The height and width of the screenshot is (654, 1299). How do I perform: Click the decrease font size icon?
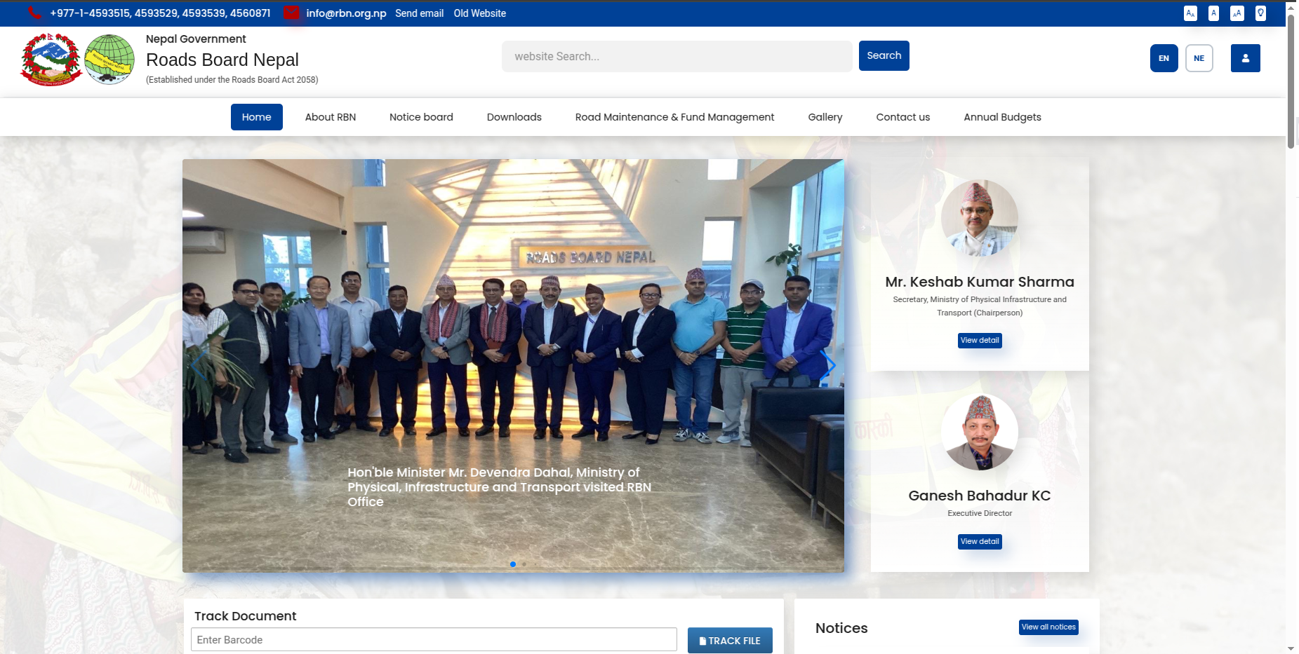point(1190,13)
